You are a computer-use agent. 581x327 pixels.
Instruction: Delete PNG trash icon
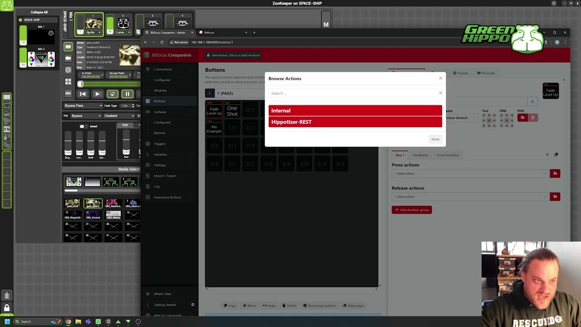tap(533, 118)
